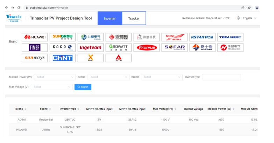Go back using the browser back arrow
This screenshot has width=274, height=143.
pos(6,8)
